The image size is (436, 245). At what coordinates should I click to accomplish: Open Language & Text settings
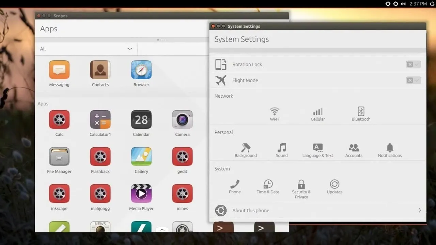tap(317, 150)
